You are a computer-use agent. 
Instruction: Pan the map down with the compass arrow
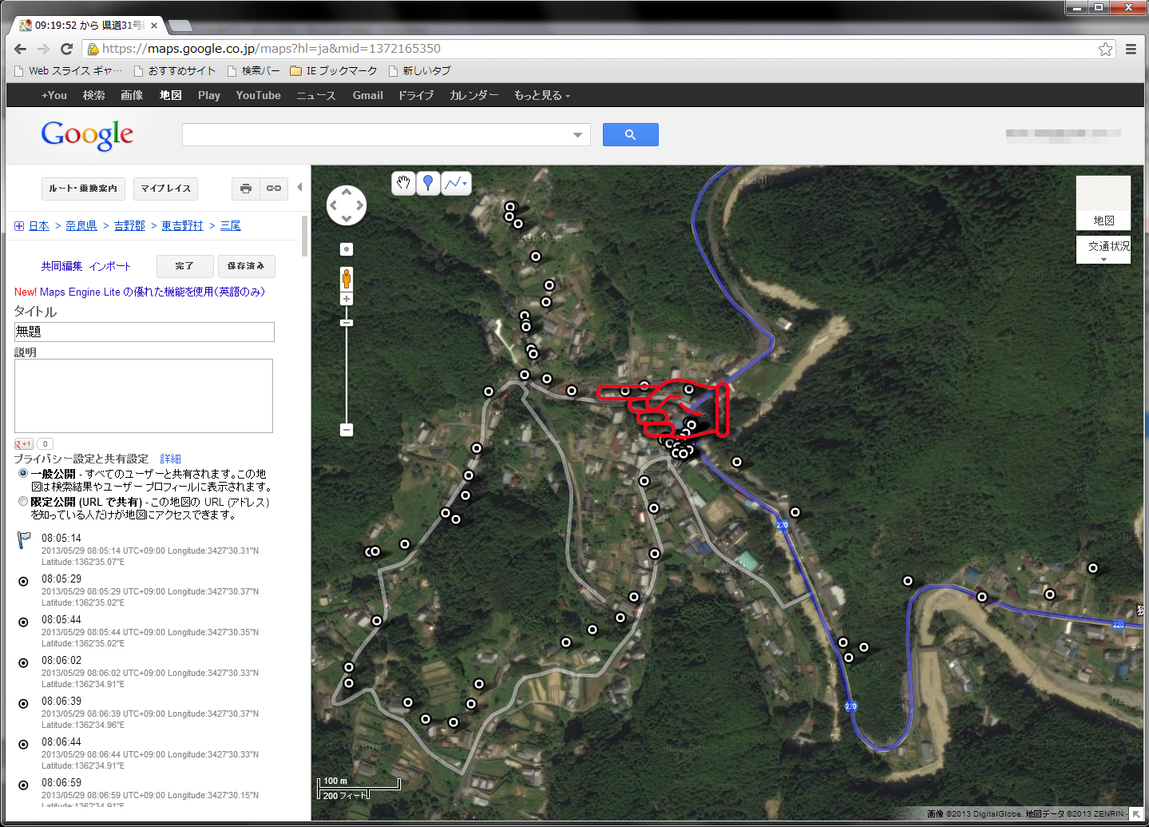point(347,218)
